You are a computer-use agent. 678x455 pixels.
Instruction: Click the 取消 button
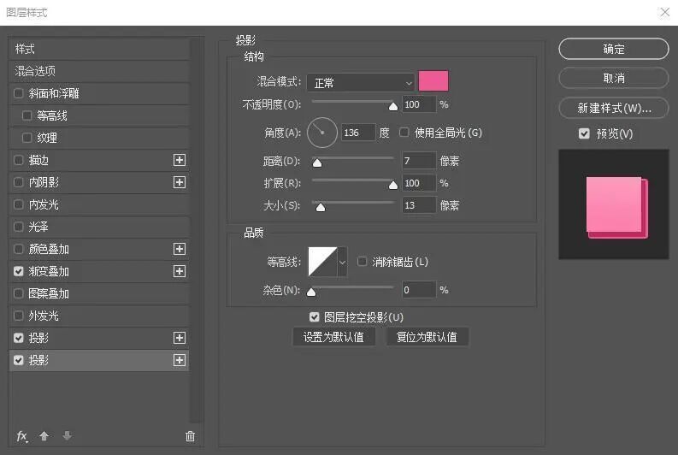point(614,79)
